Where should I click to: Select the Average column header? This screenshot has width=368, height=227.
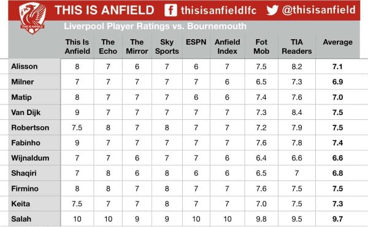point(338,42)
